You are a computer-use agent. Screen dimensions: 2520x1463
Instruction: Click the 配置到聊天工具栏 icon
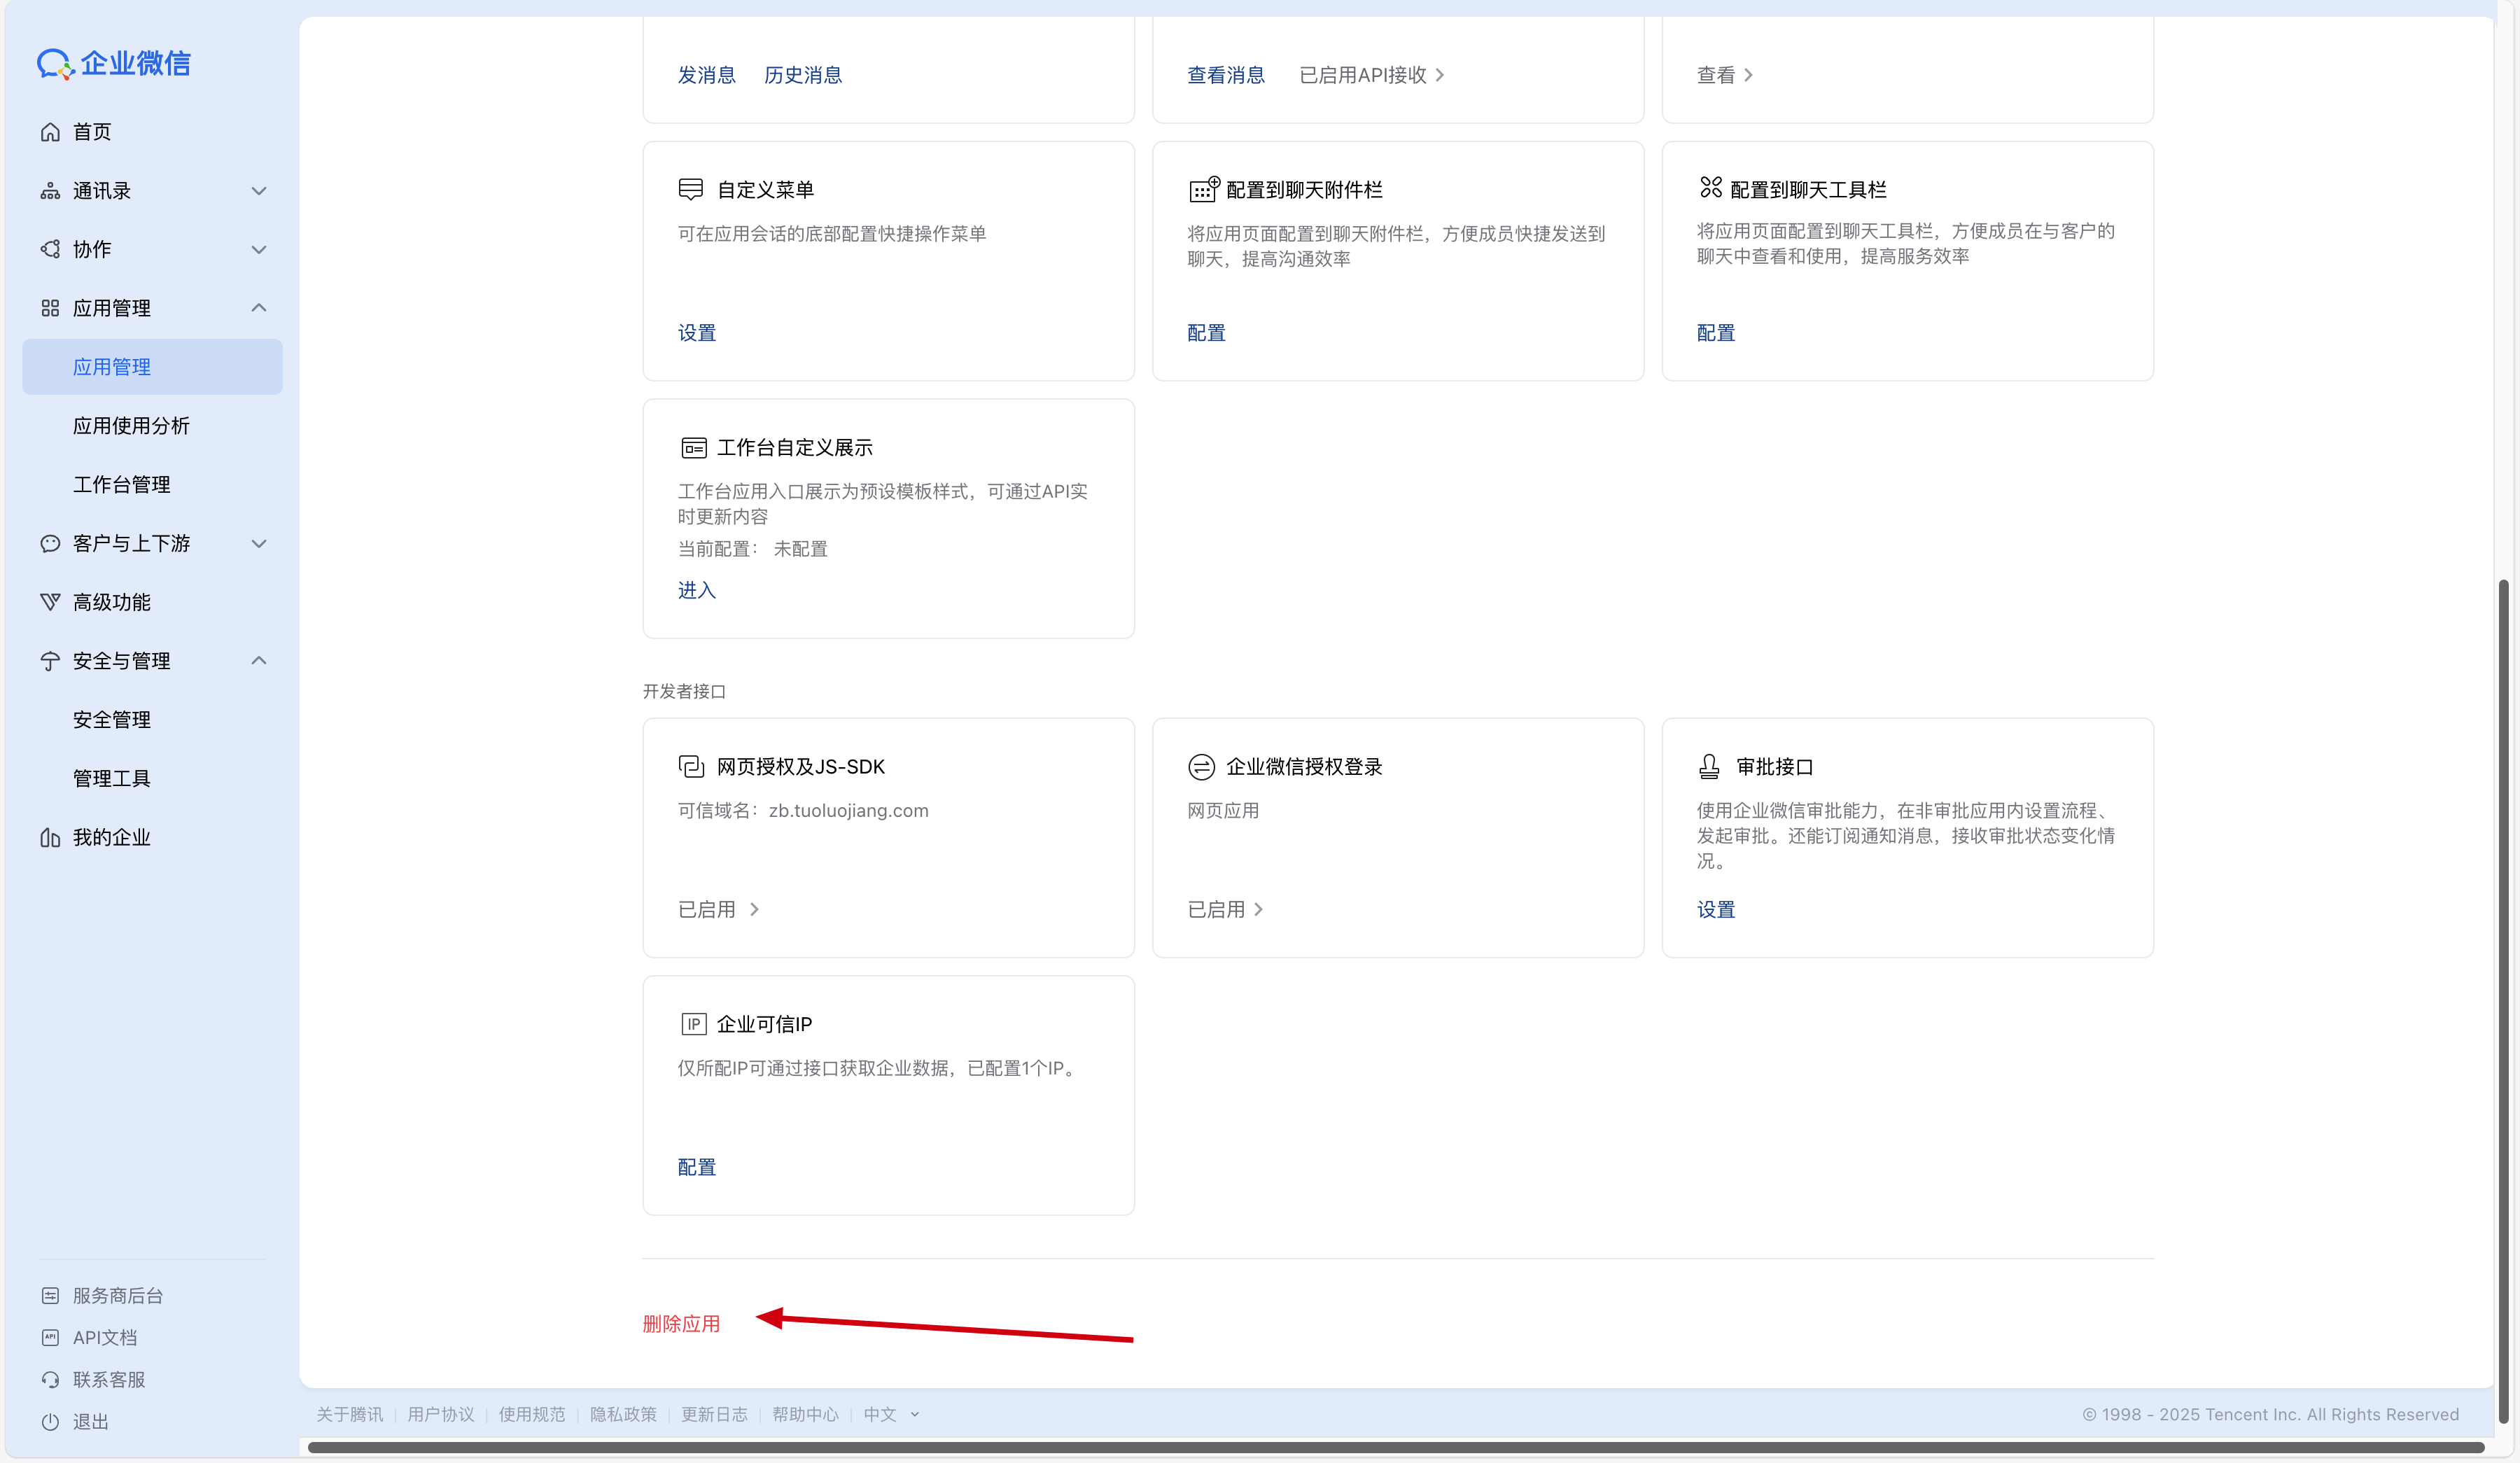click(1710, 187)
